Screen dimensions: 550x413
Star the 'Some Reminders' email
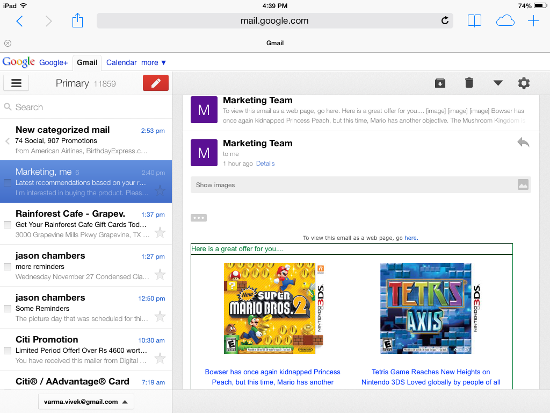160,316
